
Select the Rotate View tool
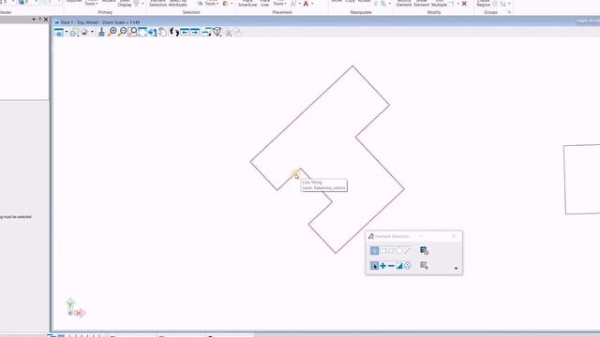152,32
